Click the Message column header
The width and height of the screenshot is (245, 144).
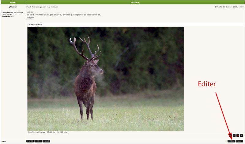tap(135, 2)
